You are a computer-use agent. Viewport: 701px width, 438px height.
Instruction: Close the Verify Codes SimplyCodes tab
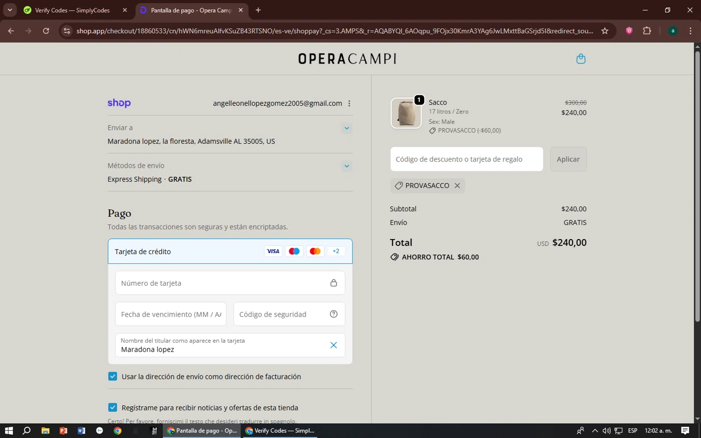(125, 10)
